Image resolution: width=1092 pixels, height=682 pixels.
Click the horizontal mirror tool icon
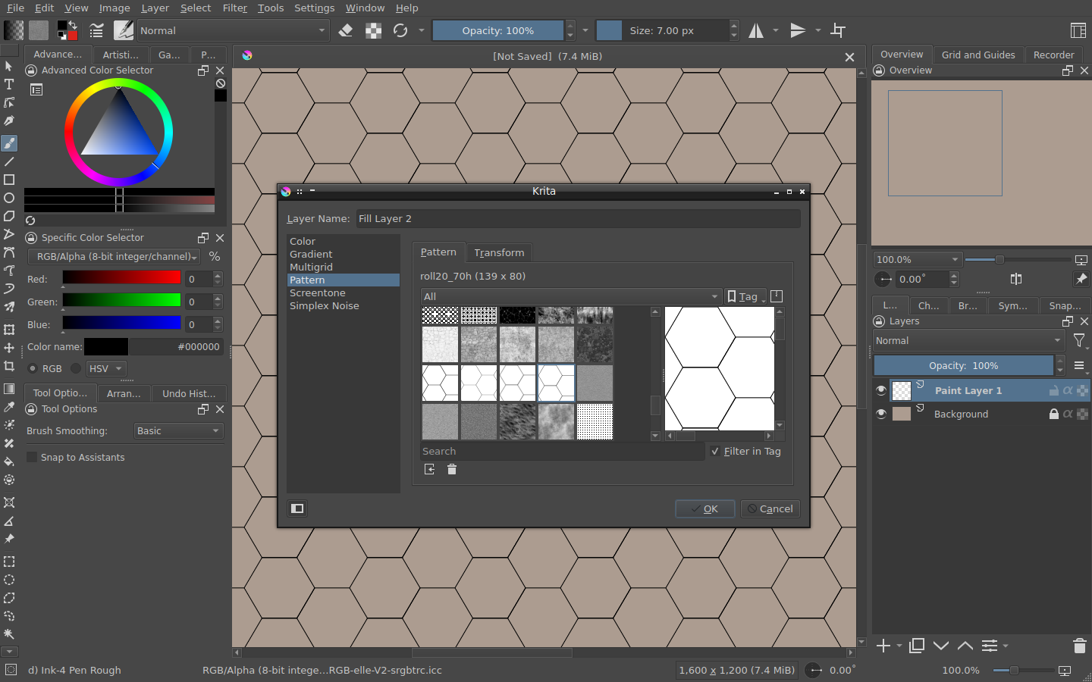pos(756,30)
